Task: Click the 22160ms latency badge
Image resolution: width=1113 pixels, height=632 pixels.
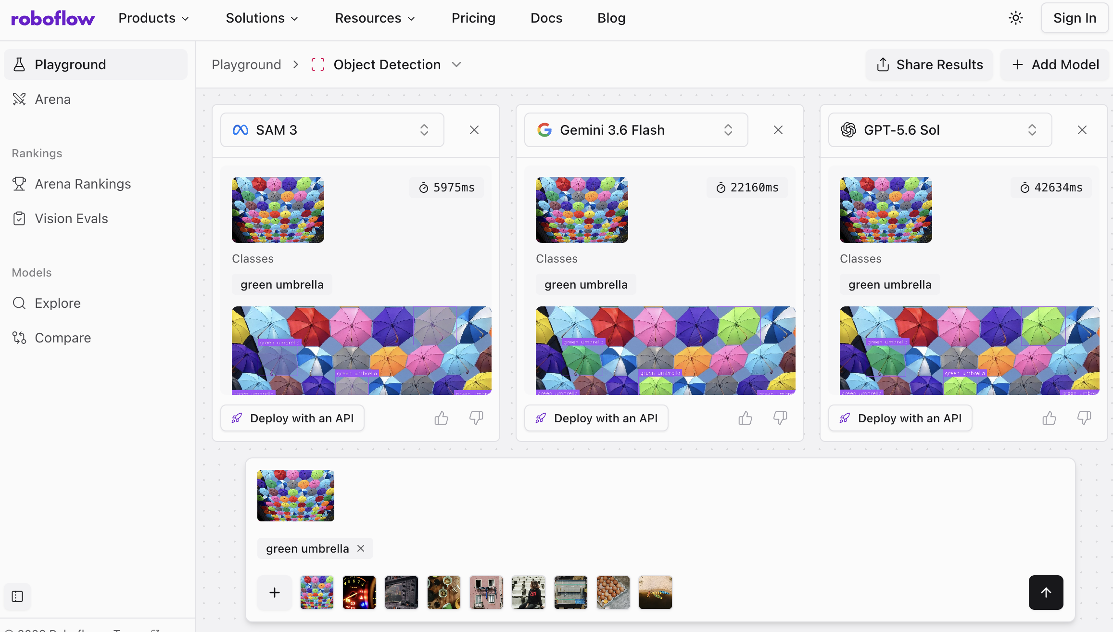Action: click(x=747, y=188)
